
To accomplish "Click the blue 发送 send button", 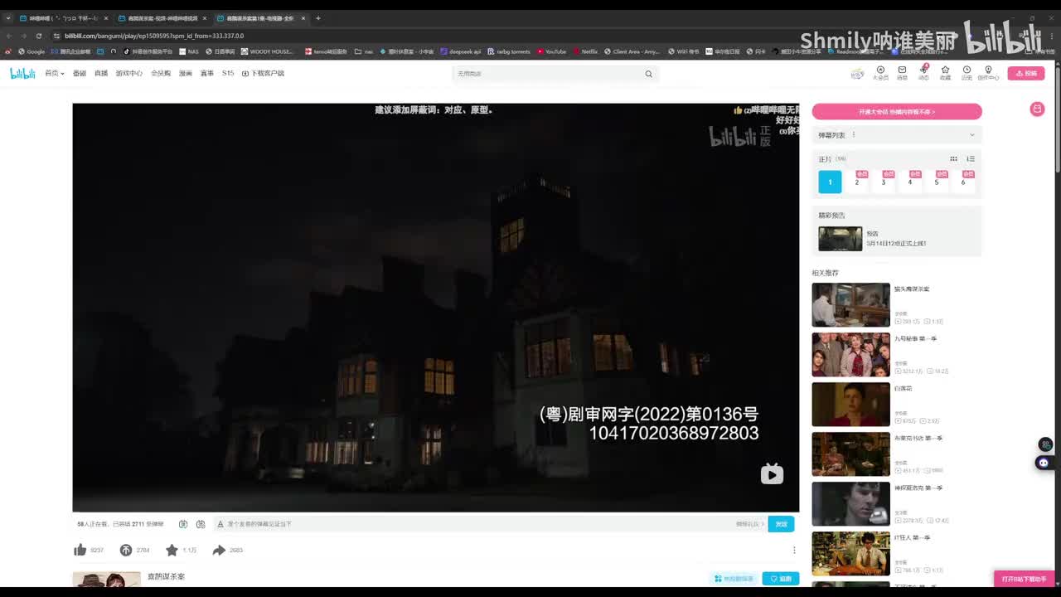I will (x=781, y=524).
